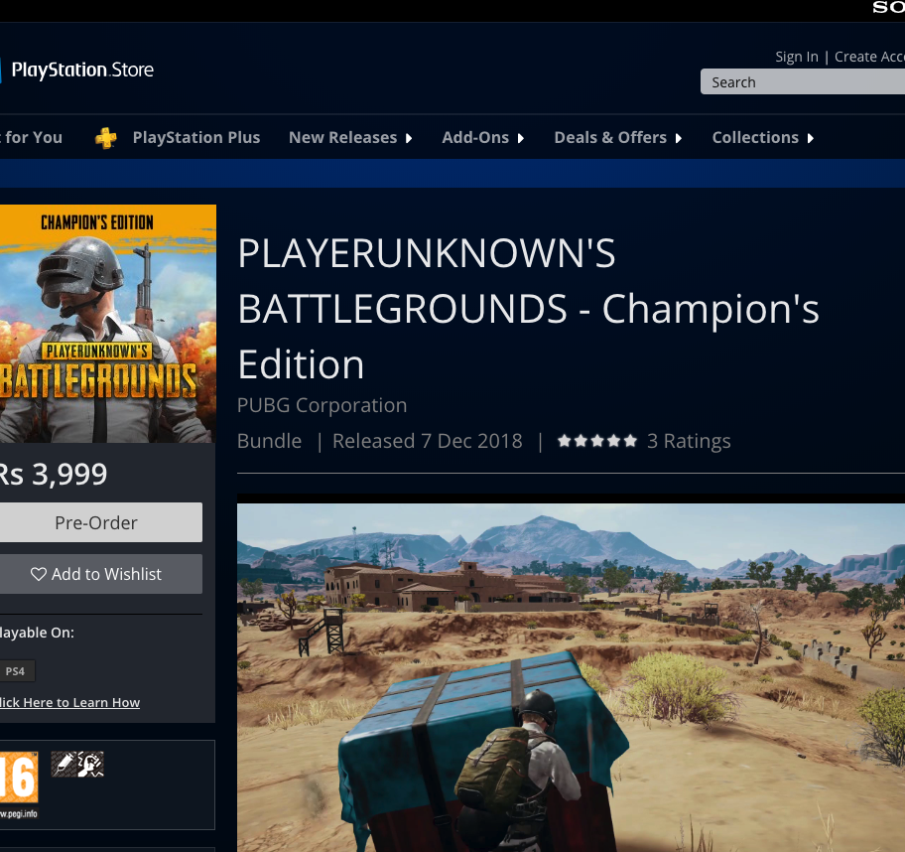
Task: Expand the Deals & Offers dropdown arrow
Action: [679, 138]
